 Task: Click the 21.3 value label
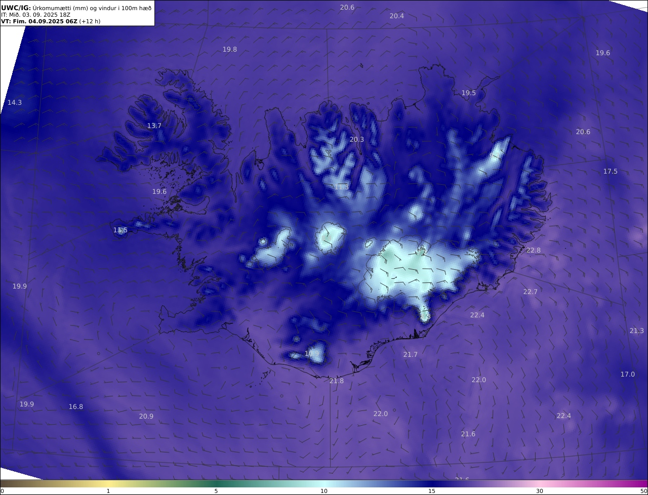pos(637,331)
